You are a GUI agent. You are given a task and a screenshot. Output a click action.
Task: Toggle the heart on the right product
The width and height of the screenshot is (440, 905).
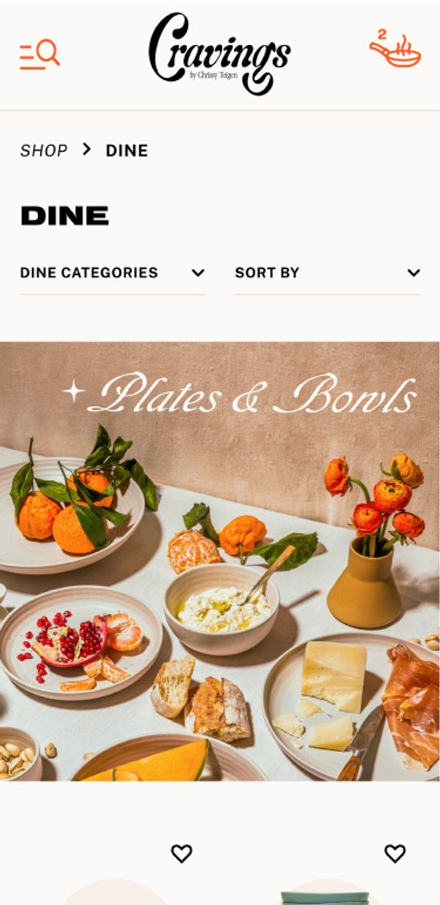coord(395,853)
